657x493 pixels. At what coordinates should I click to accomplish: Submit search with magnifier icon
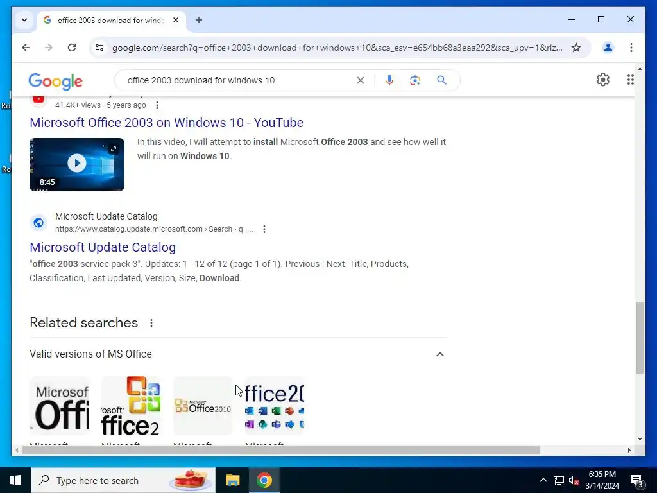coord(441,80)
